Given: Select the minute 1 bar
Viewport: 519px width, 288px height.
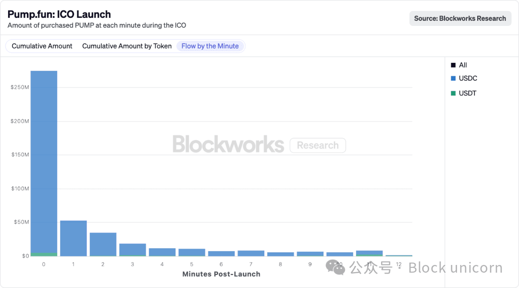Looking at the screenshot, I should pos(74,238).
